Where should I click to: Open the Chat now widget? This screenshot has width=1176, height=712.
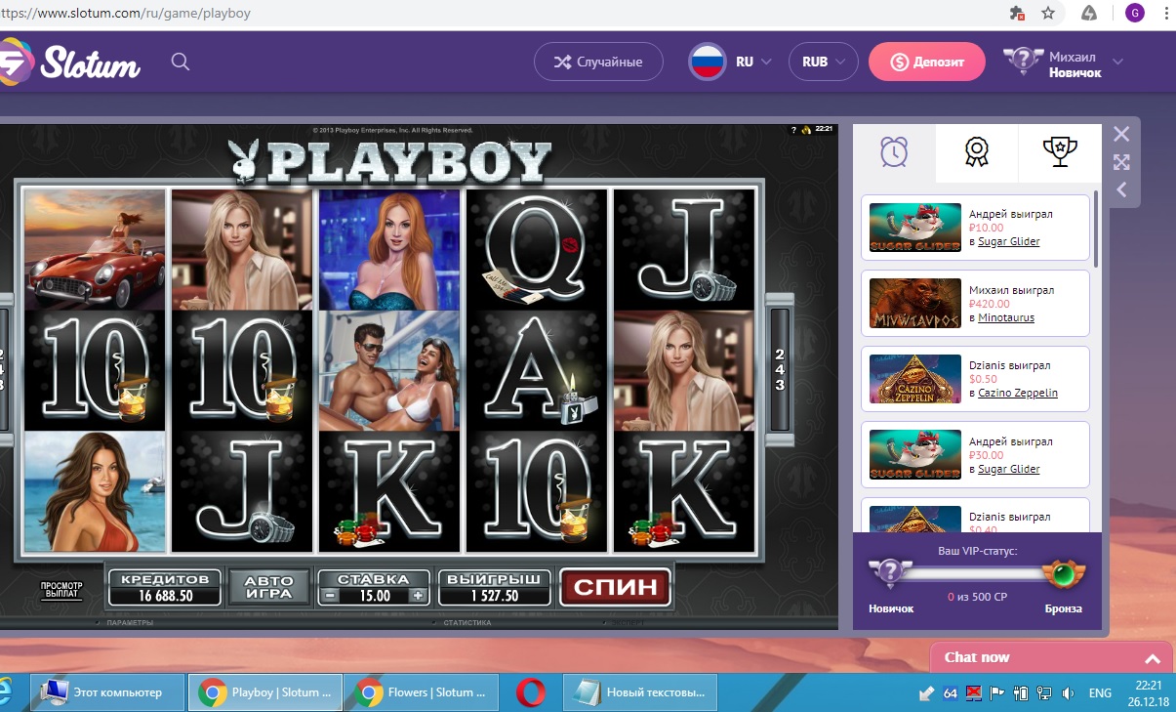1053,658
